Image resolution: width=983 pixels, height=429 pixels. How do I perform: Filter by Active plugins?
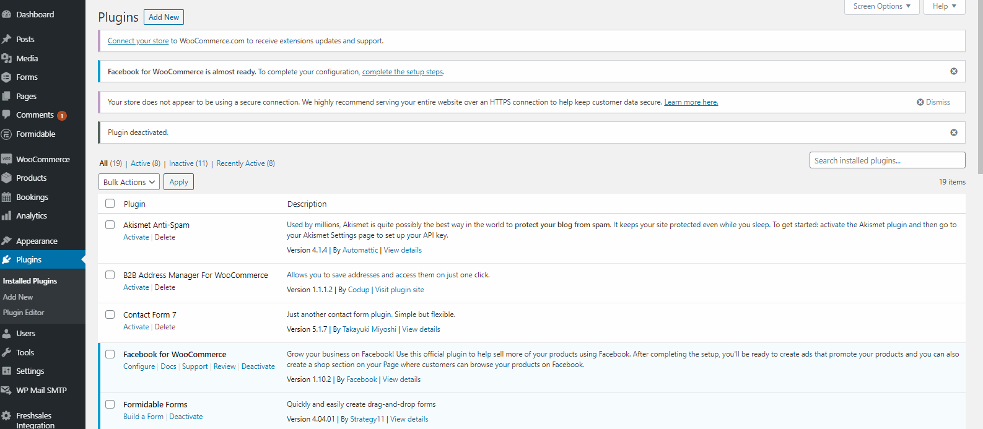coord(146,163)
